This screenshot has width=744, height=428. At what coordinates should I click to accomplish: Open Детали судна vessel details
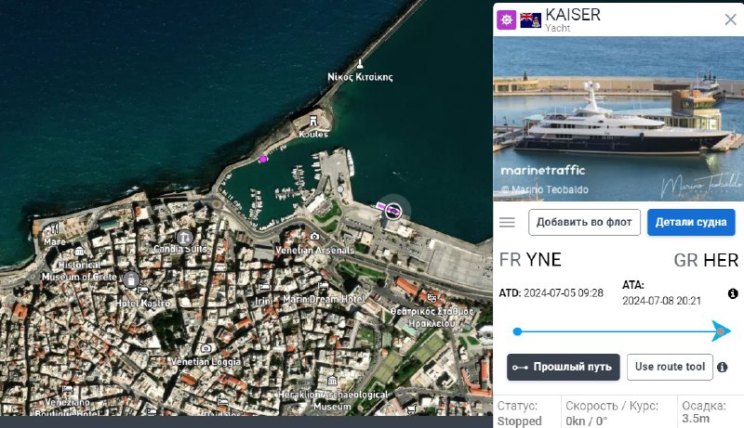tap(691, 222)
